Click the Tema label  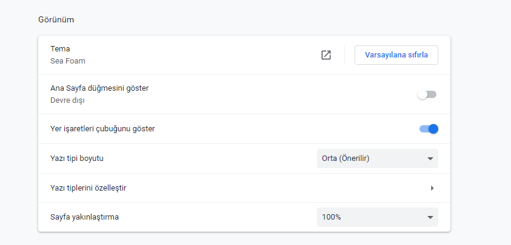pos(61,49)
